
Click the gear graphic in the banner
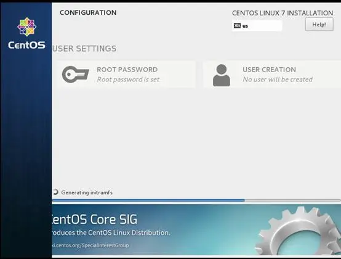[300, 231]
